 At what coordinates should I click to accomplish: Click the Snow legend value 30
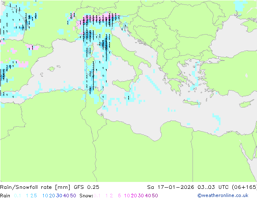coord(141,196)
